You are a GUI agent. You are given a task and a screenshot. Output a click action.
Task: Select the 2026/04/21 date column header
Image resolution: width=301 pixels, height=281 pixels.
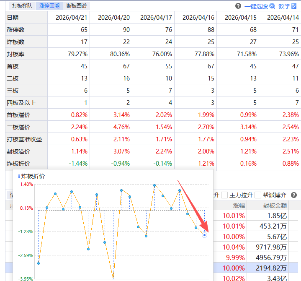(69, 18)
